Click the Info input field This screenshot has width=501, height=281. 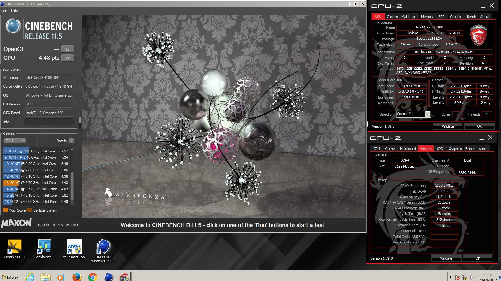[x=49, y=122]
